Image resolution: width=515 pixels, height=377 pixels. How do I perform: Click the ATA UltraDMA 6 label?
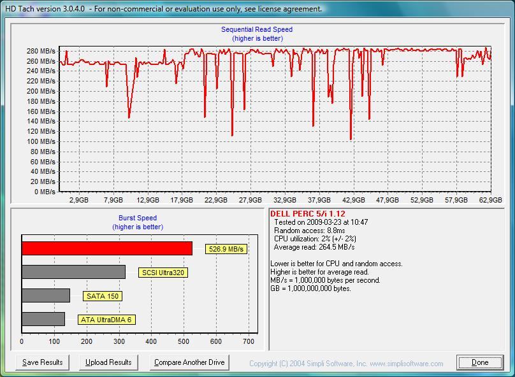[x=106, y=320]
